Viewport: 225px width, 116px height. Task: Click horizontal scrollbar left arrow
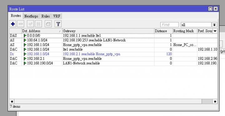click(12, 102)
